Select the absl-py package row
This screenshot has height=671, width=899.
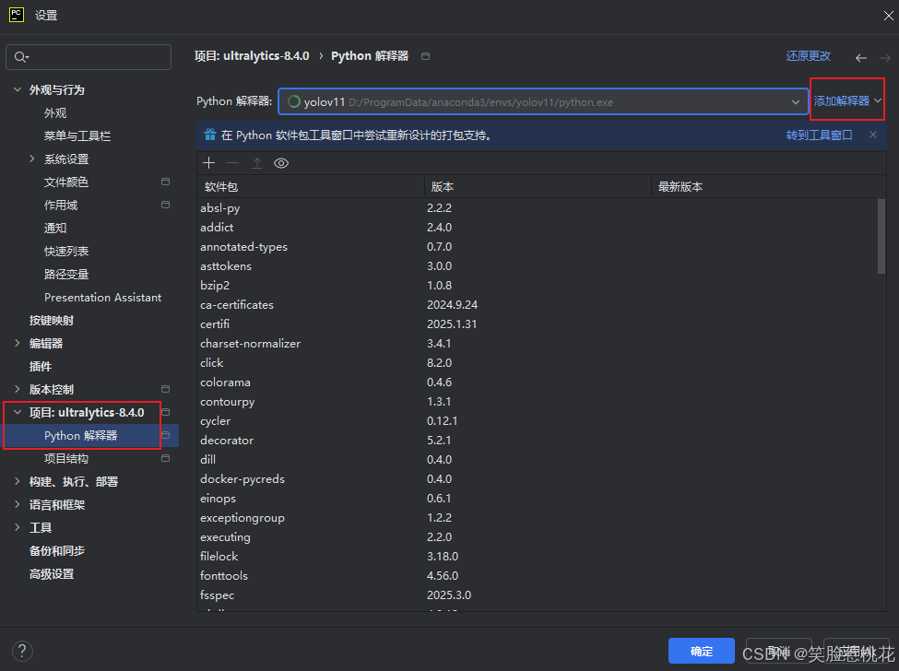click(x=538, y=208)
